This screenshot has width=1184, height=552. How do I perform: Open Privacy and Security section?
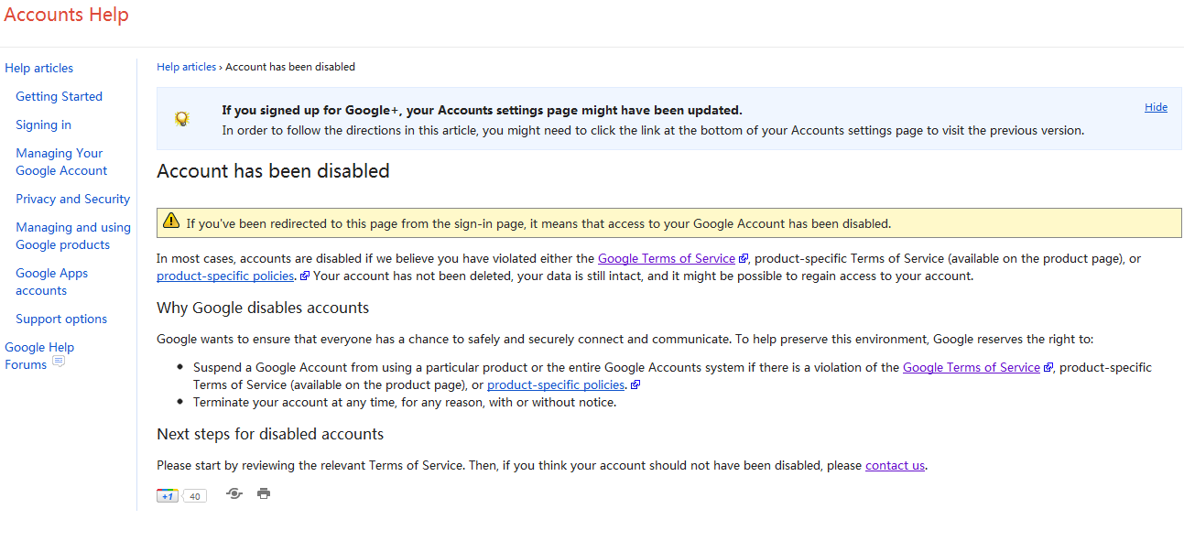[x=72, y=199]
